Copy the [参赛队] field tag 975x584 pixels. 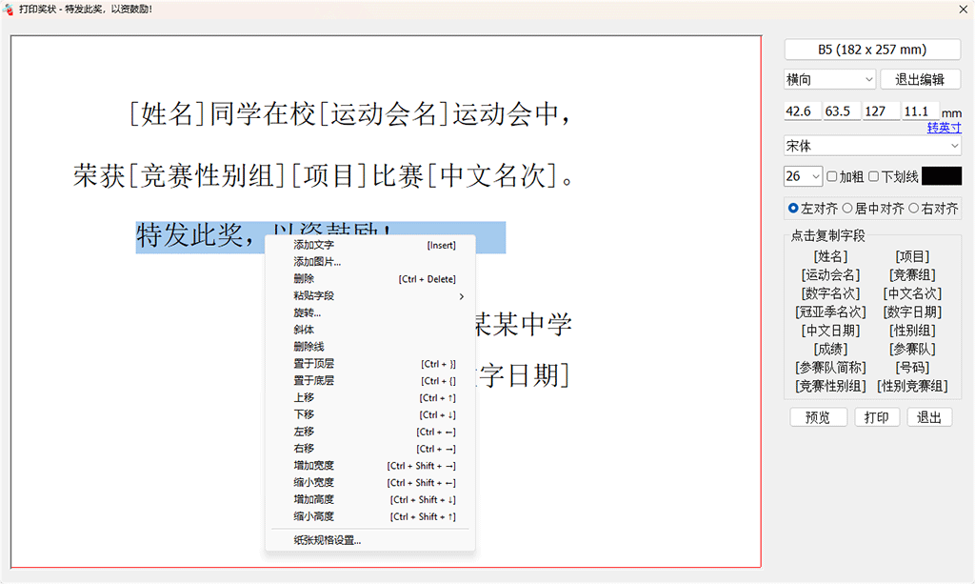coord(912,350)
